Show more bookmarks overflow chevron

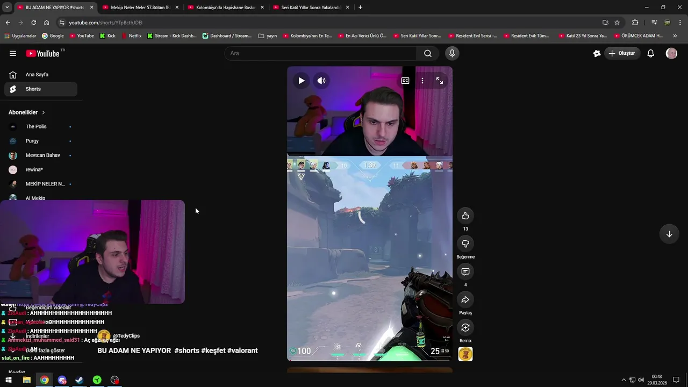coord(675,36)
